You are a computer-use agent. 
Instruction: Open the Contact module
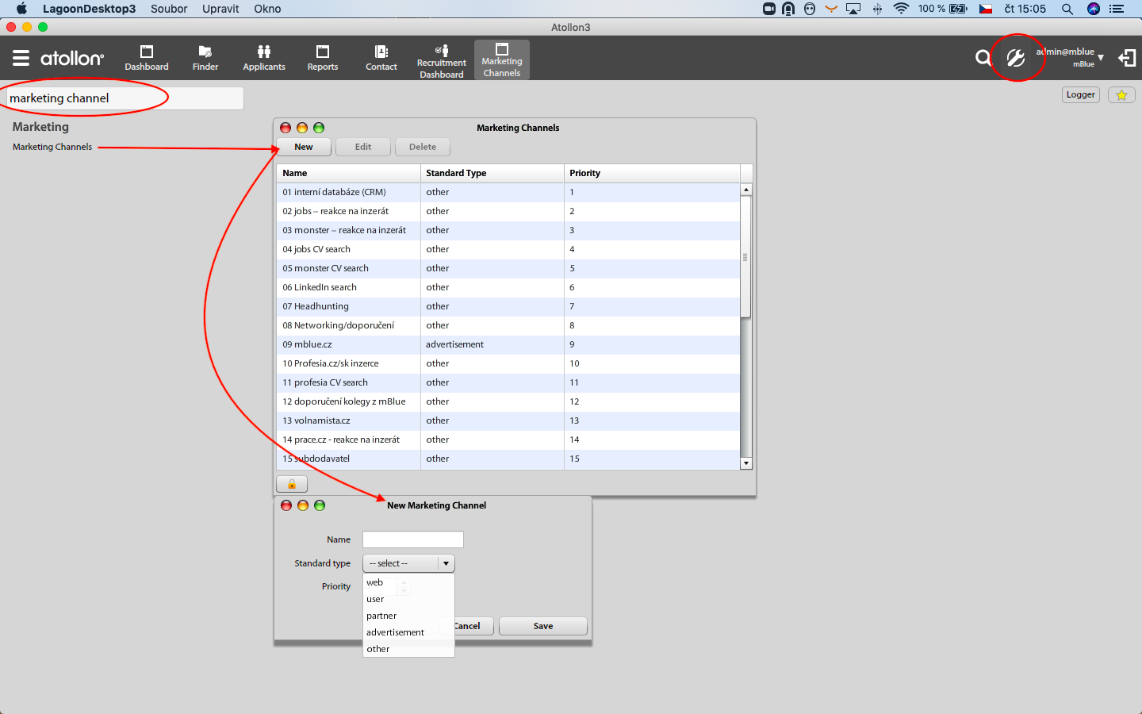point(381,59)
